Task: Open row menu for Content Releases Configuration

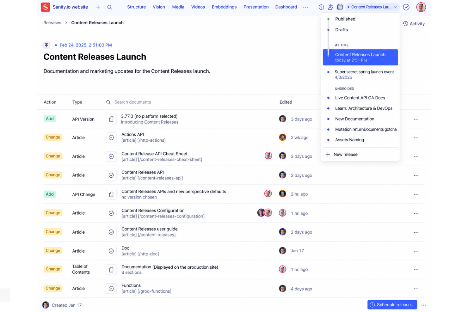Action: point(416,213)
